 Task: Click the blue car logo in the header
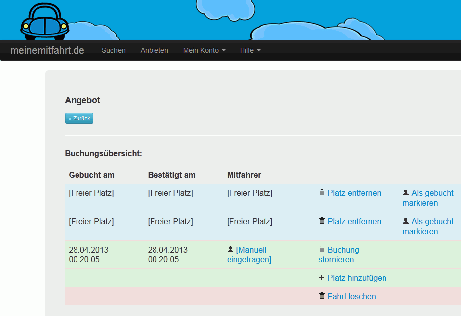(x=44, y=22)
